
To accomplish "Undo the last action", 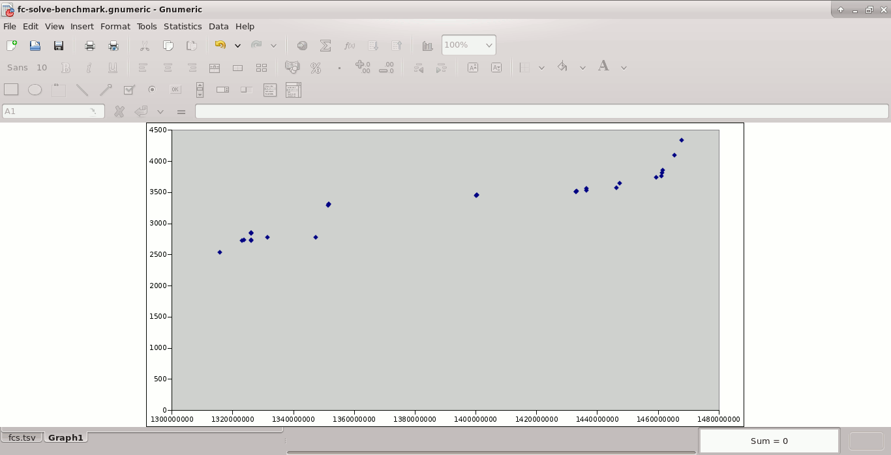I will pyautogui.click(x=220, y=46).
